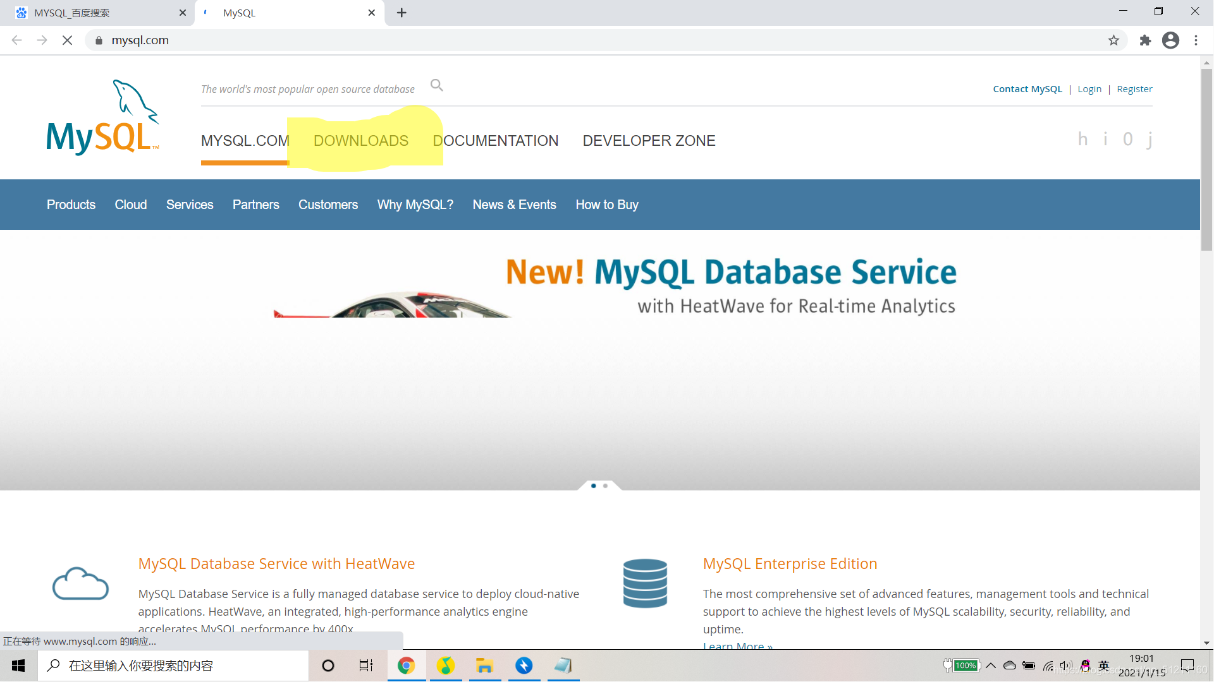
Task: View site info via the padlock icon
Action: click(99, 40)
